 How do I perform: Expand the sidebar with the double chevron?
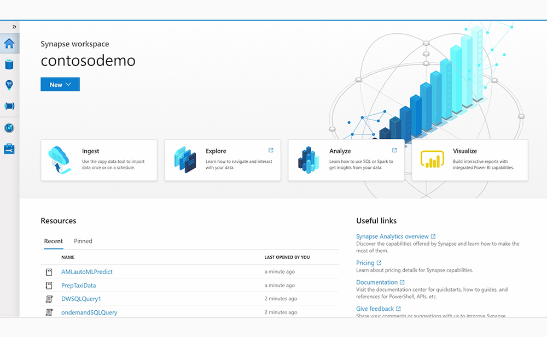(14, 26)
